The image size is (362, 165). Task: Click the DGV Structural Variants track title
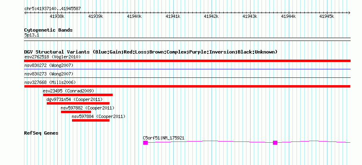point(151,52)
